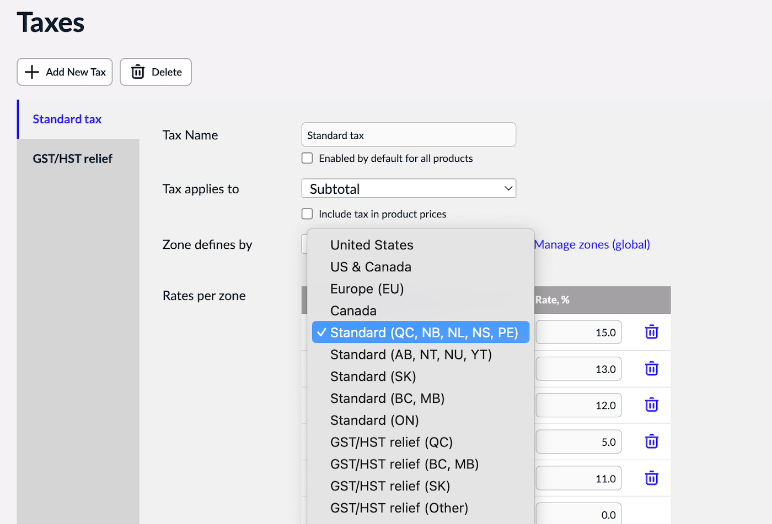Switch to the GST/HST relief tab
The image size is (772, 524).
(72, 159)
